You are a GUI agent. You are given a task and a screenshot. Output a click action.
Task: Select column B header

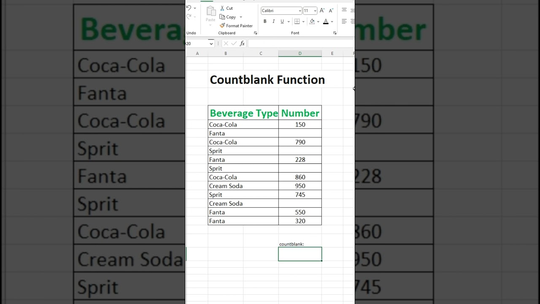tap(226, 53)
